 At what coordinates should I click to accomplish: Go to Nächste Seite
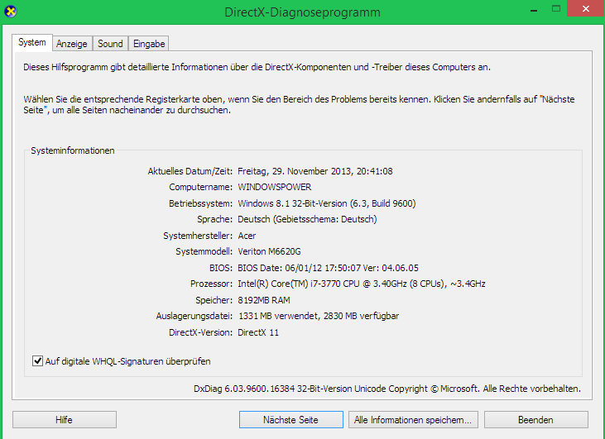[291, 420]
